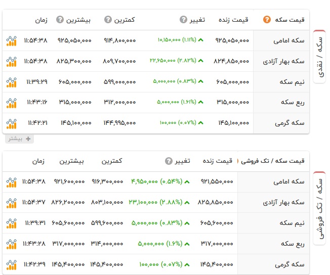Image resolution: width=330 pixels, height=275 pixels.
Task: Click change value ۲۳,۱۰۰,۰۰۰ (۲.۸۸%)
Action: 156,202
